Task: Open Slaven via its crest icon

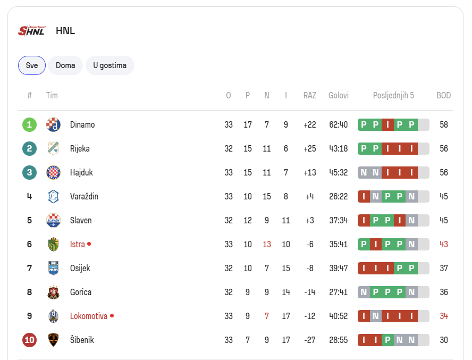Action: pos(53,220)
